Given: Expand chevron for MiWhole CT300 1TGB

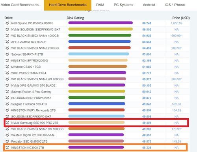Looking at the screenshot, I should (7, 67).
